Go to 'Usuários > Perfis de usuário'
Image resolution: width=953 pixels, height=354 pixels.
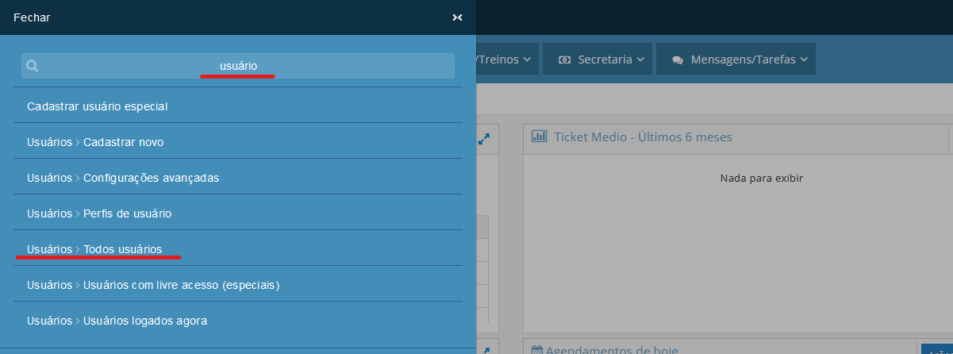click(99, 214)
